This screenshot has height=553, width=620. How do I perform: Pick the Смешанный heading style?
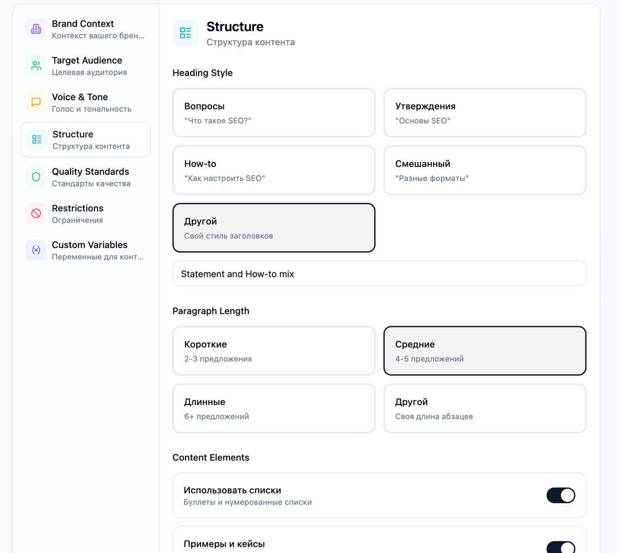(484, 170)
